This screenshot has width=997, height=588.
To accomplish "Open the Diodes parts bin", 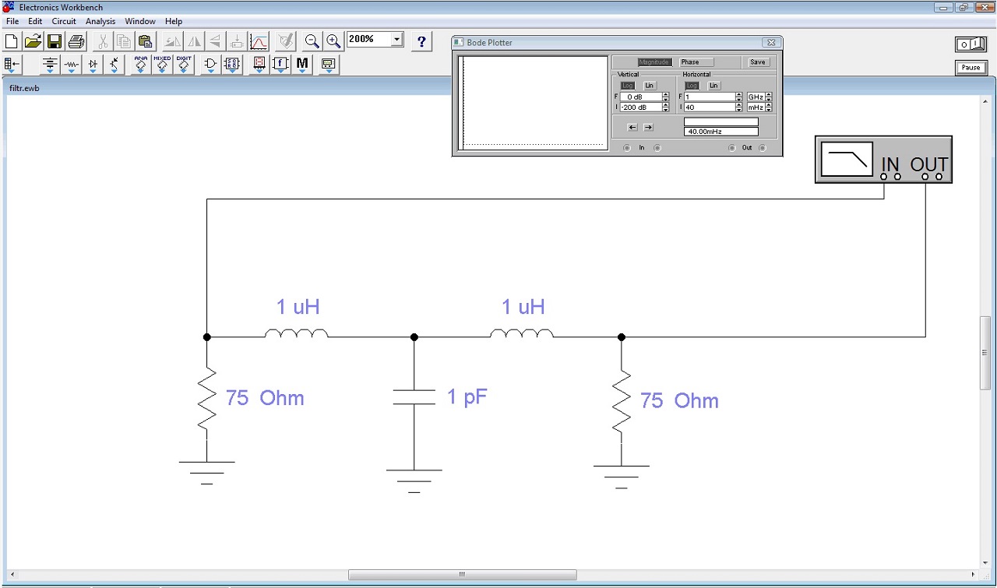I will (93, 65).
